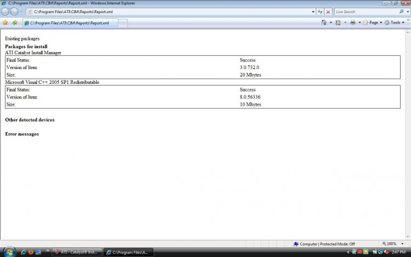Click into the Live Search box
This screenshot has width=411, height=257.
click(367, 12)
